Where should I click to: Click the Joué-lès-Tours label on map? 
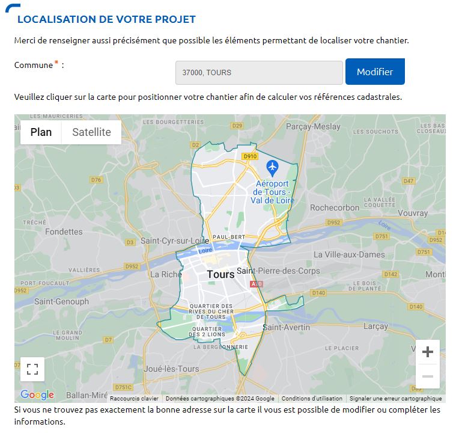click(171, 369)
